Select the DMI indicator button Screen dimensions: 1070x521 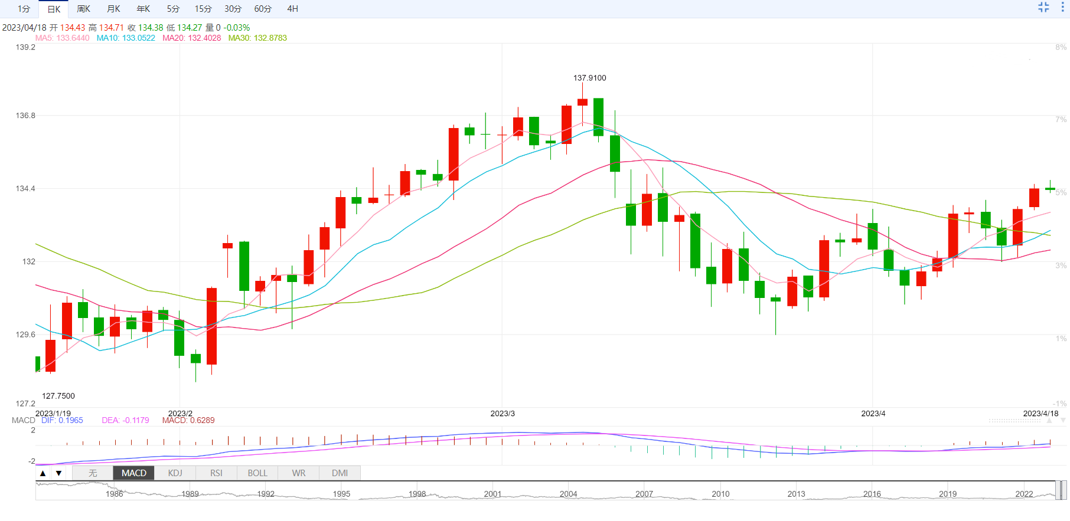tap(340, 473)
